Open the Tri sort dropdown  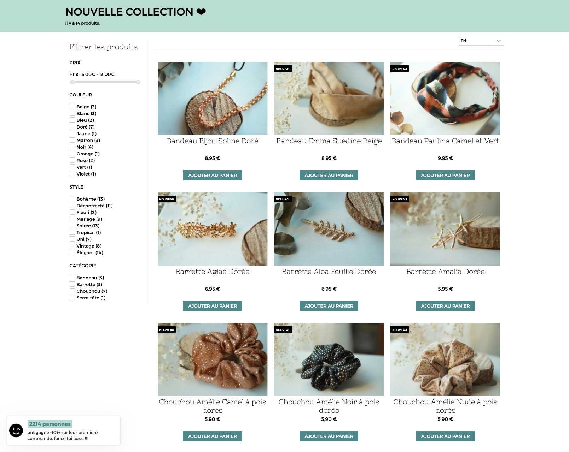tap(481, 41)
